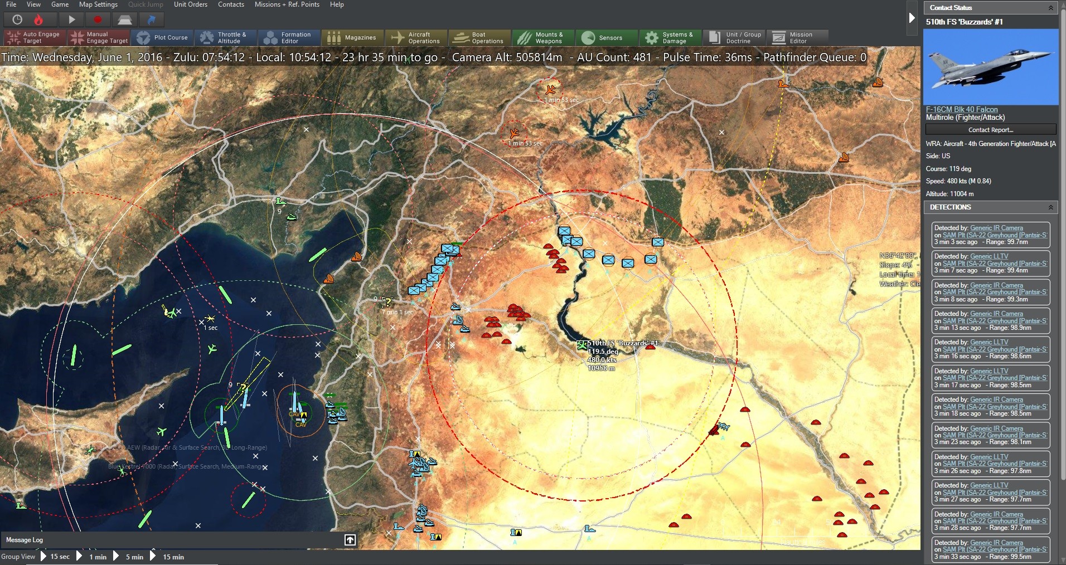Open Aircraft Operations
Image resolution: width=1066 pixels, height=565 pixels.
click(x=416, y=37)
